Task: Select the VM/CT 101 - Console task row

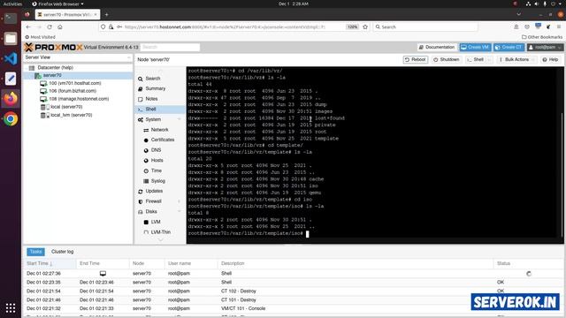Action: (293, 308)
